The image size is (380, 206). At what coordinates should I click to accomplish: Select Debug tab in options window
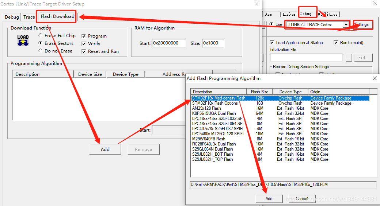(x=306, y=14)
